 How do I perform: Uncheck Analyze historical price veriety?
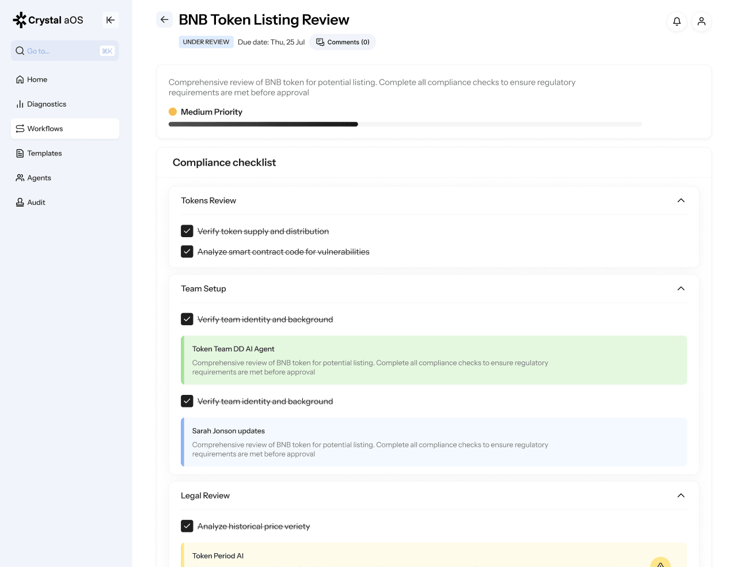pyautogui.click(x=187, y=526)
